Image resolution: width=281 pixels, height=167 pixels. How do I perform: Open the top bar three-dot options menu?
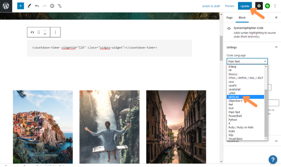click(x=275, y=6)
